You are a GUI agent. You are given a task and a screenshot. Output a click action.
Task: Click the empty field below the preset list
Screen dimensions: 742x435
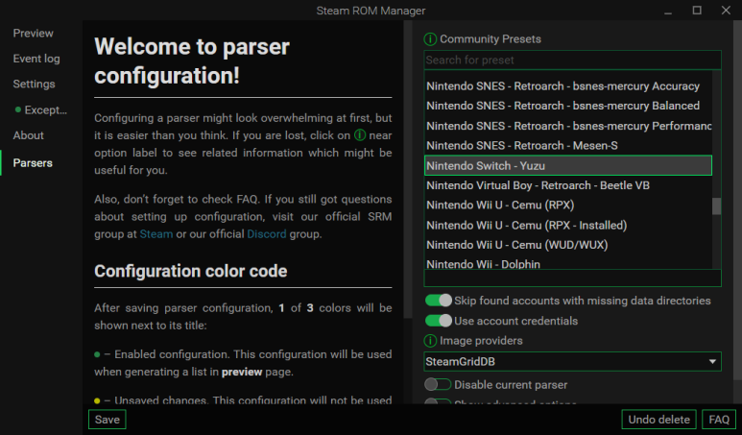click(x=573, y=278)
